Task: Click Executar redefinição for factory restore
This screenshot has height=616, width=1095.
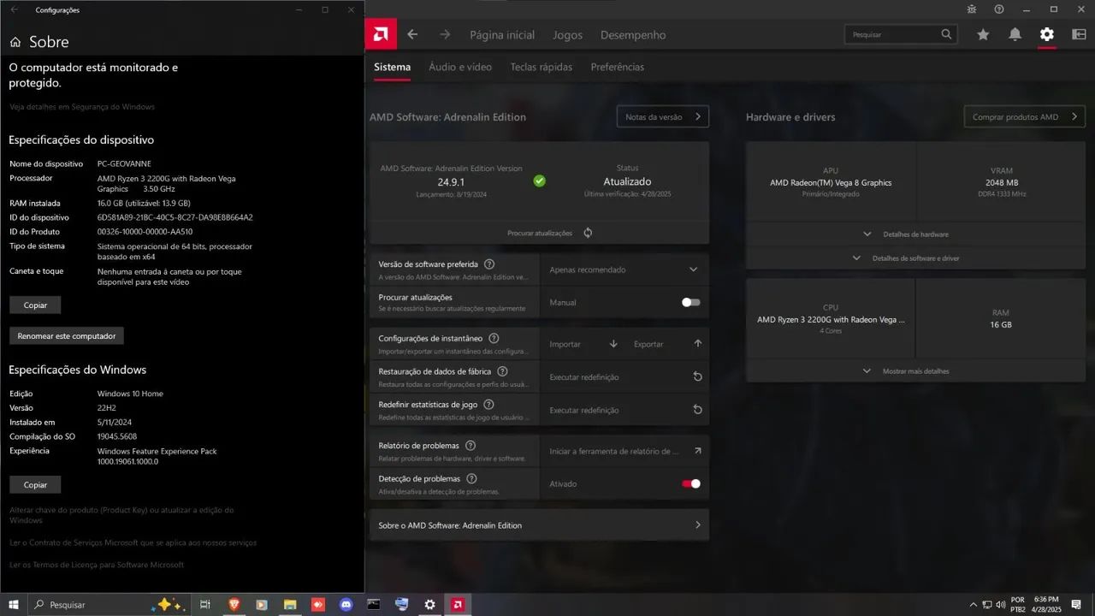Action: pyautogui.click(x=624, y=377)
